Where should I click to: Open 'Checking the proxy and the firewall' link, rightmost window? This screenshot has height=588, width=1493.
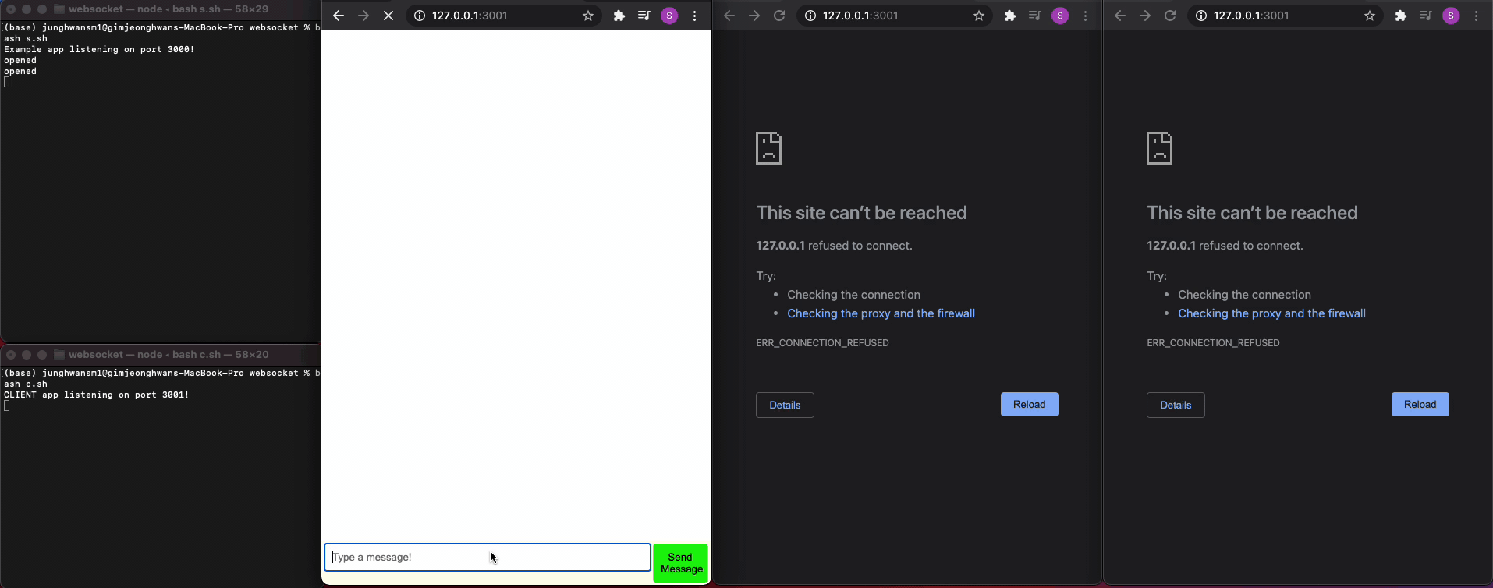tap(1272, 313)
